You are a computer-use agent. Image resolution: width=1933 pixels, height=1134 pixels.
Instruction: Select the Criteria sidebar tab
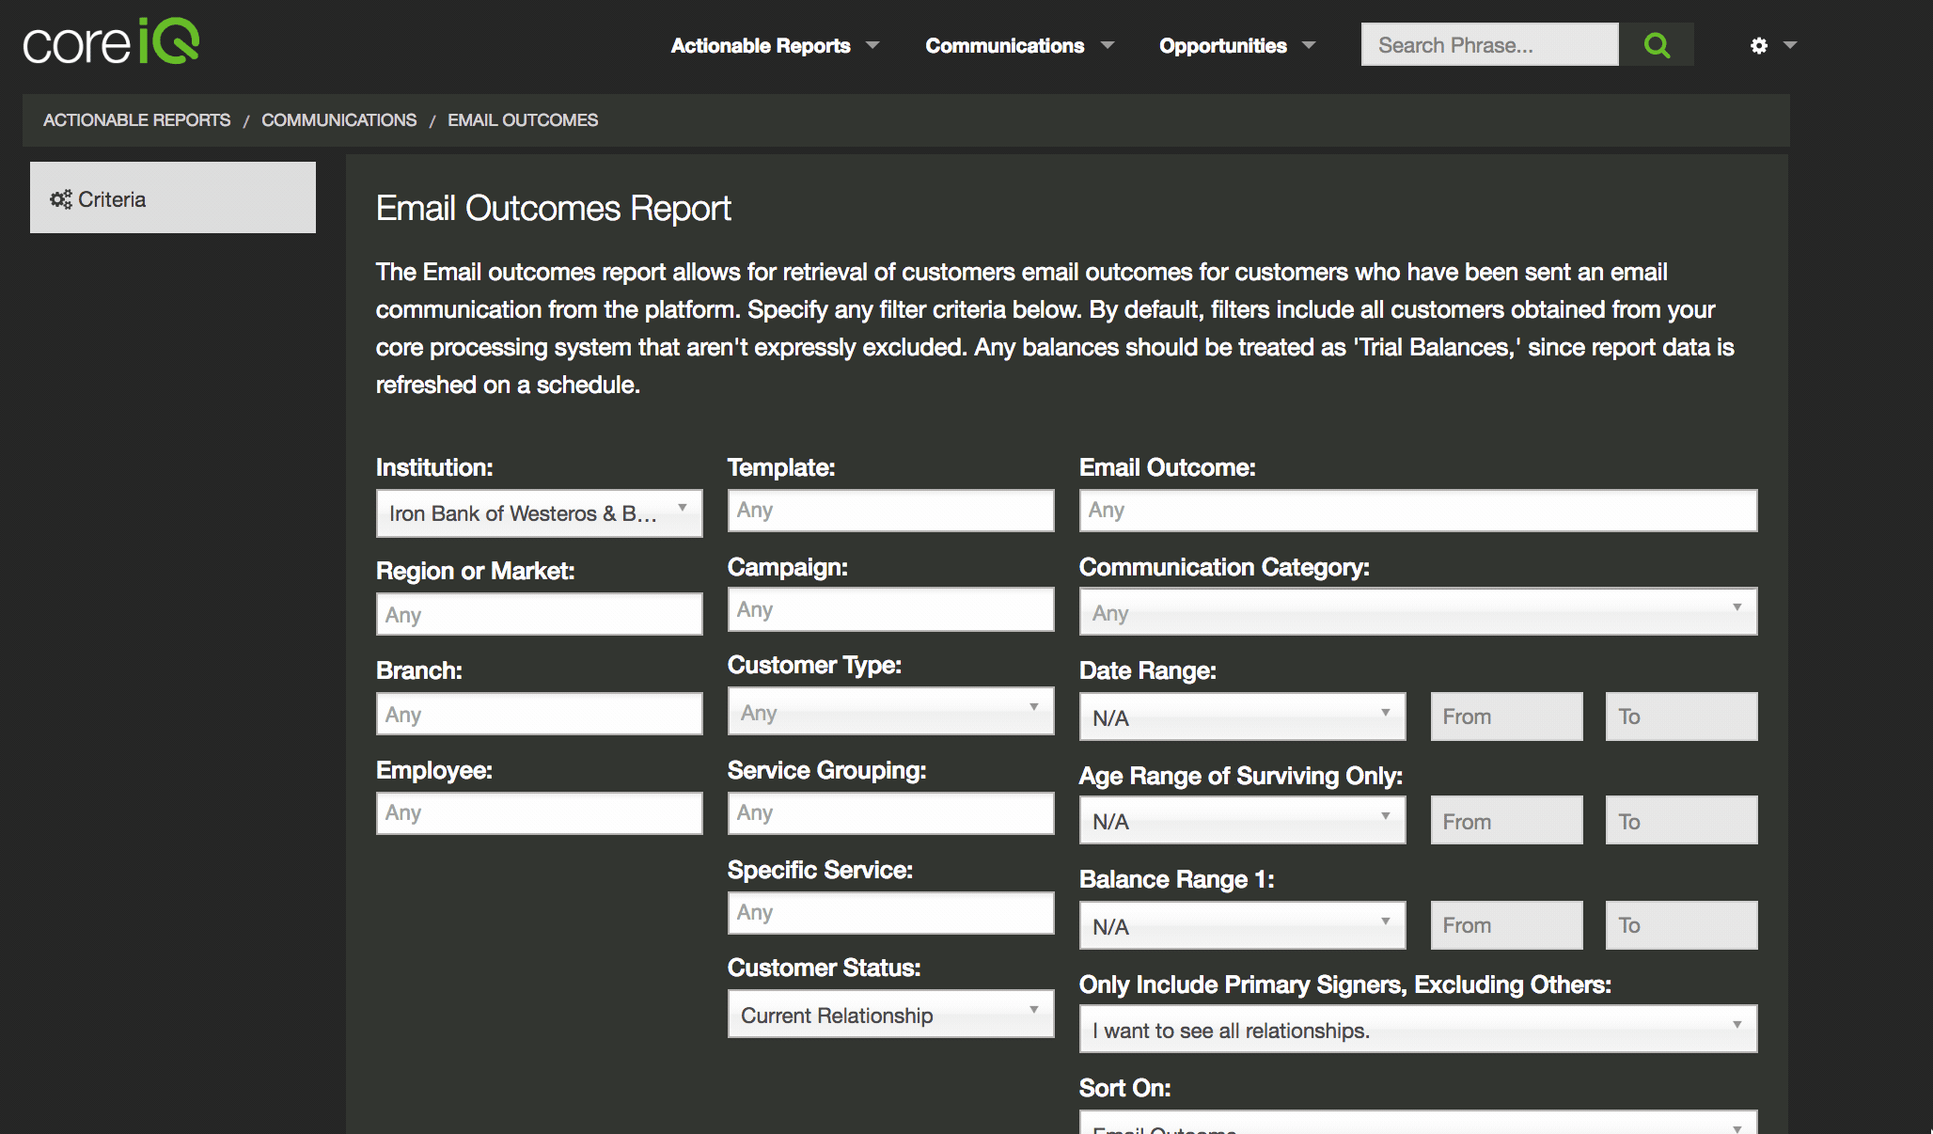(173, 197)
